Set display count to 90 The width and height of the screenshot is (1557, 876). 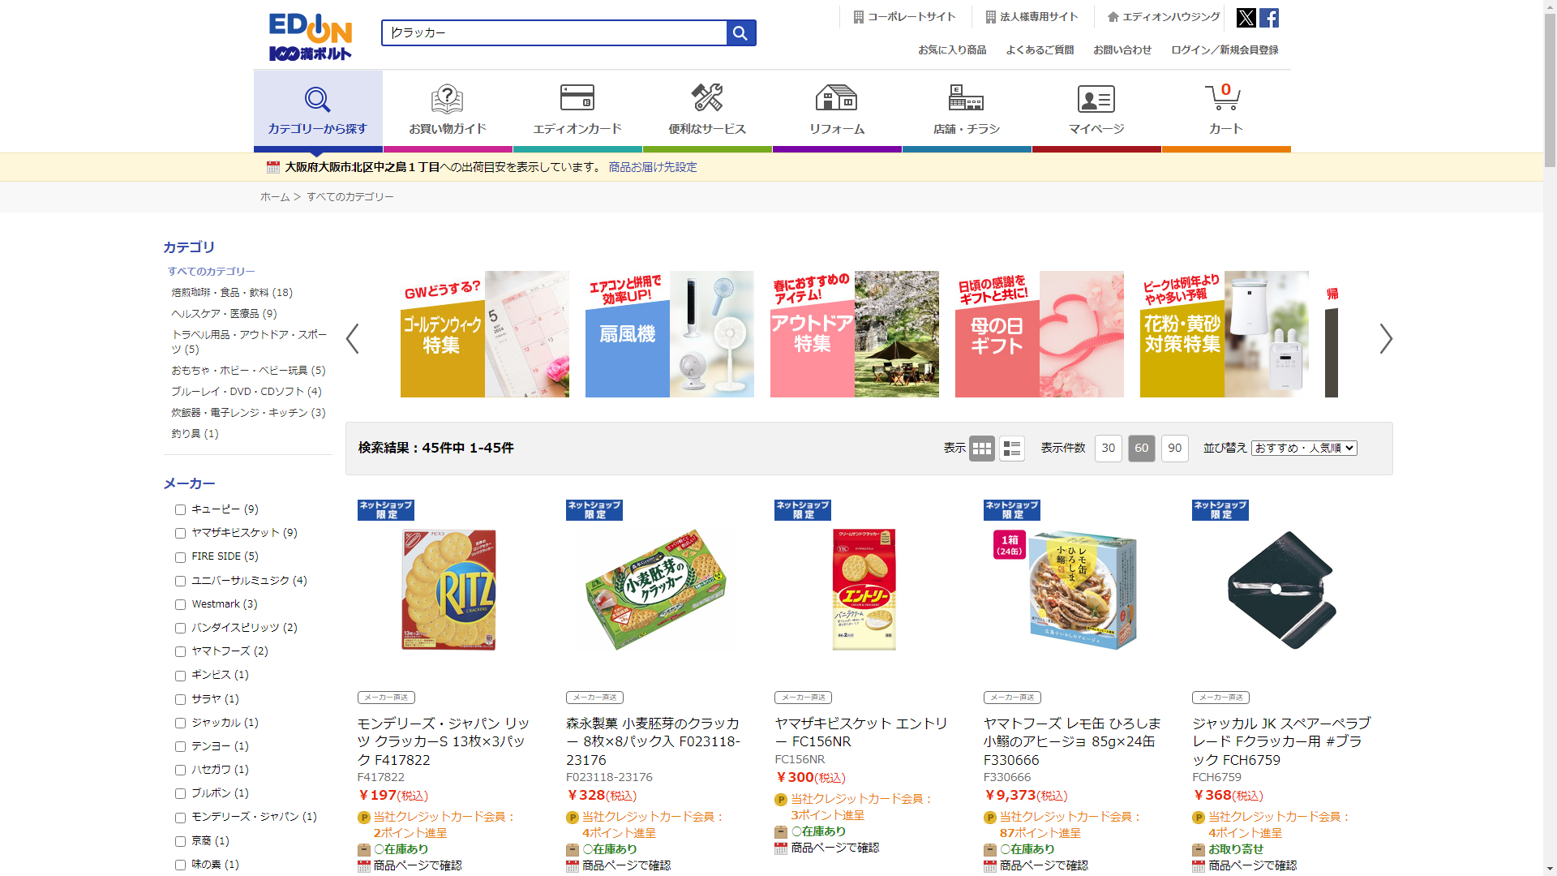(1174, 449)
